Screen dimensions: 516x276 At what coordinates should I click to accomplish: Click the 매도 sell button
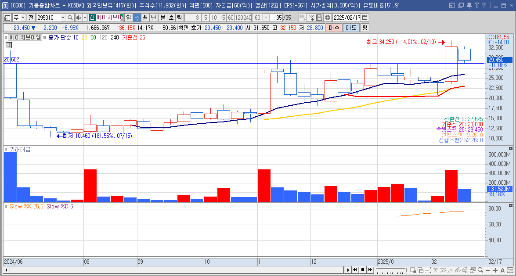pyautogui.click(x=351, y=28)
